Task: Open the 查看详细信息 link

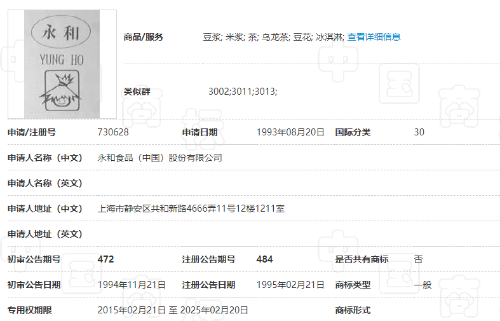Action: pos(374,37)
